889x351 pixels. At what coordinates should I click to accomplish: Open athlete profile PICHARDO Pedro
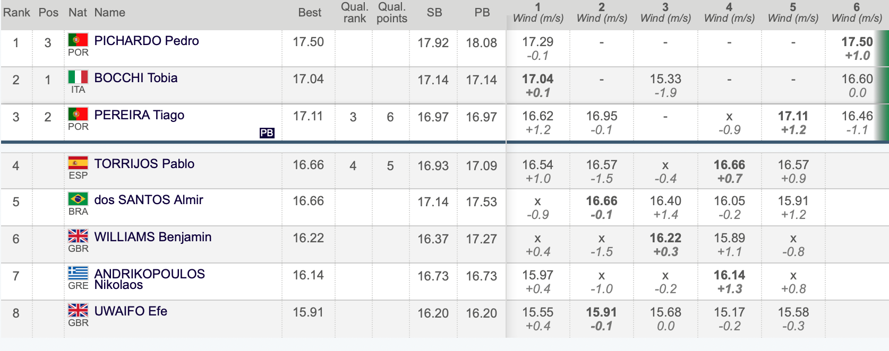tap(147, 41)
